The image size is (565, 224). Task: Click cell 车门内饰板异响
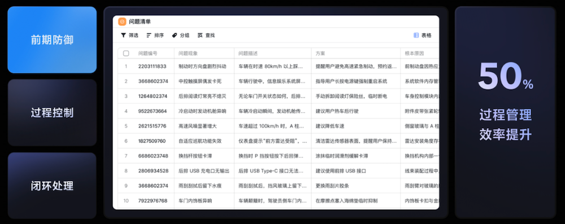point(195,201)
